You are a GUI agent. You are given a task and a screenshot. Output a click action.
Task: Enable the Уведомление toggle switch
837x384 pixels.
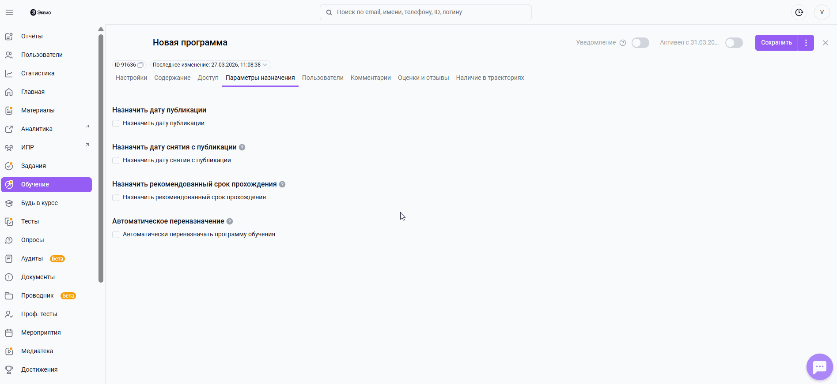[640, 43]
